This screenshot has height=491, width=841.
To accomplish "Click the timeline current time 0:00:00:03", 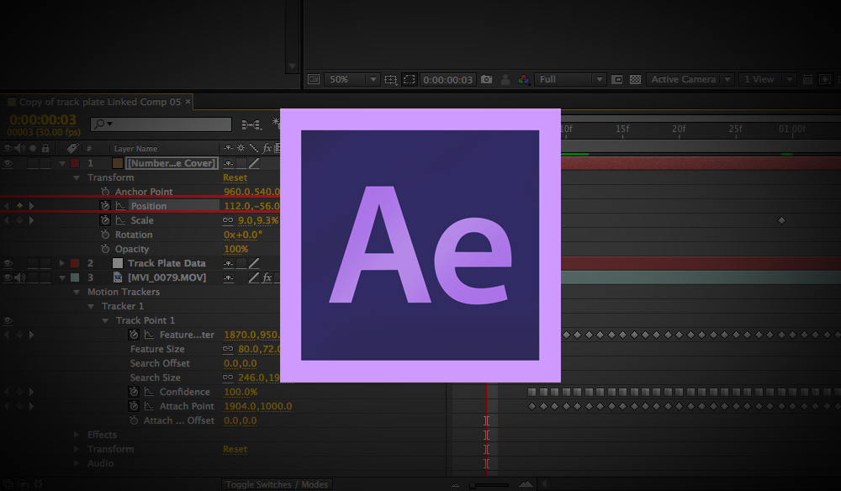I will coord(43,119).
